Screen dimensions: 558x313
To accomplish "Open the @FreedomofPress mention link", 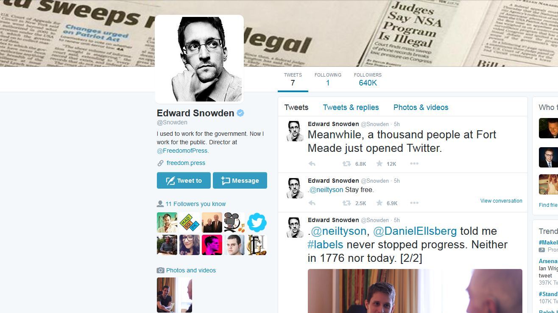I will 183,151.
